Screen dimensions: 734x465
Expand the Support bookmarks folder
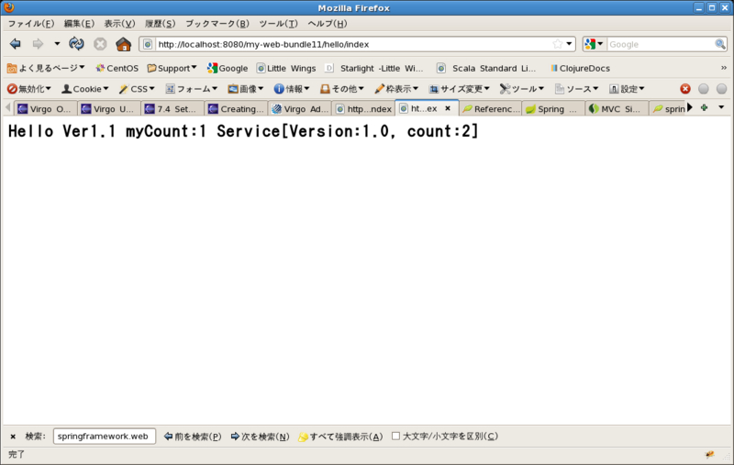172,68
